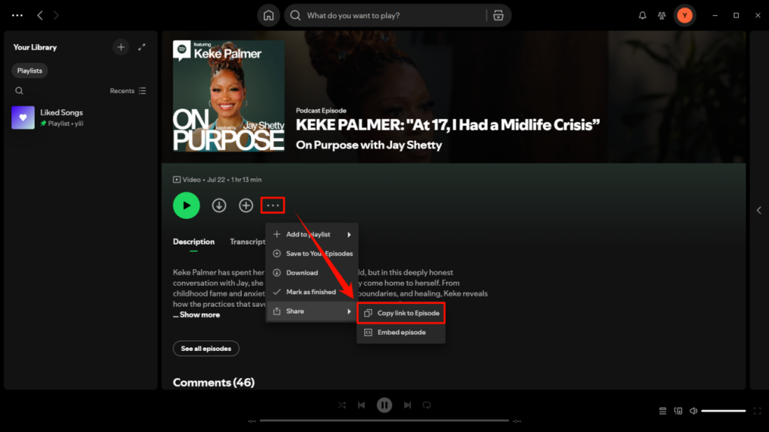Screen dimensions: 769x432
Task: Click the 'Podcast Episode' label
Action: coord(321,110)
